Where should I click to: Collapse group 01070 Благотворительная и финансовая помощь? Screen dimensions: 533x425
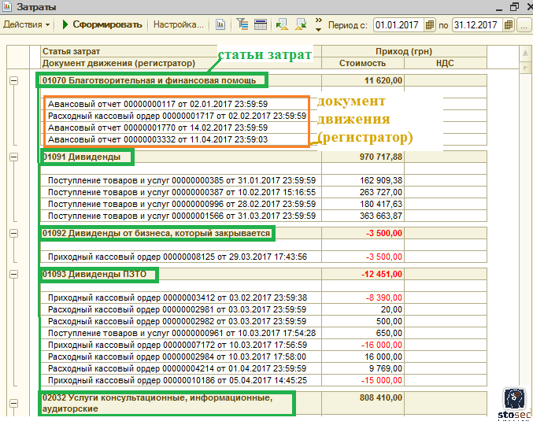pyautogui.click(x=13, y=81)
